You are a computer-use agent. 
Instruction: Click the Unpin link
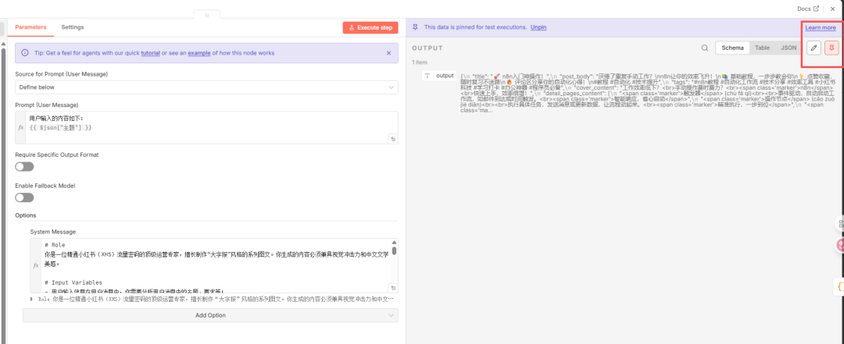[538, 27]
